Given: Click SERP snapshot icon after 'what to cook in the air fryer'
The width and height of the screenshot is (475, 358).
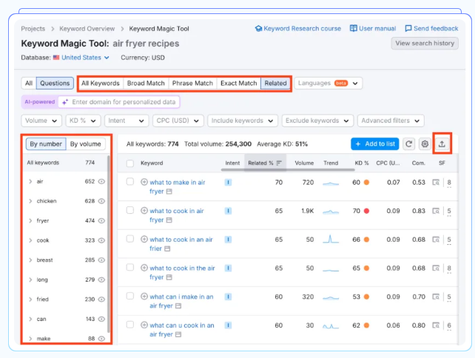Looking at the screenshot, I should [169, 277].
